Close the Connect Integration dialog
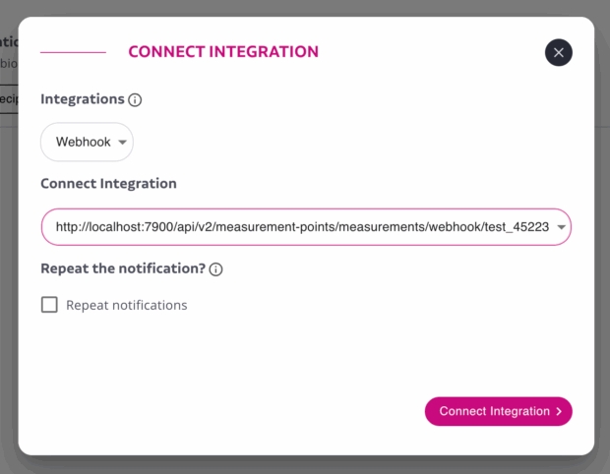Viewport: 610px width, 474px height. click(x=559, y=53)
